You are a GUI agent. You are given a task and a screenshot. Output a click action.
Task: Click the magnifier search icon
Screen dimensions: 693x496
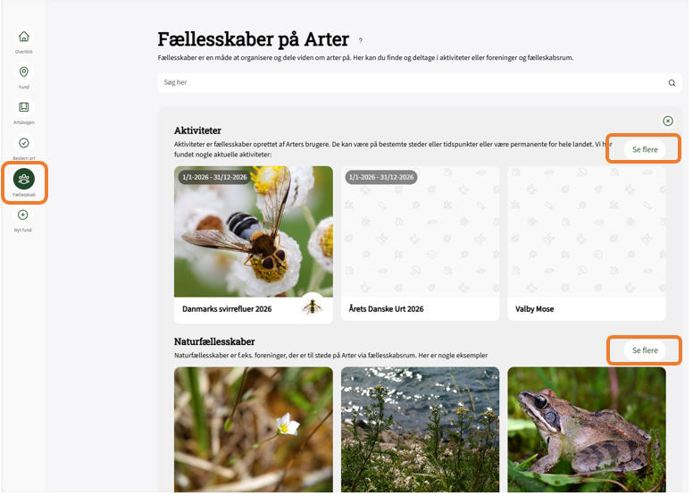(672, 83)
